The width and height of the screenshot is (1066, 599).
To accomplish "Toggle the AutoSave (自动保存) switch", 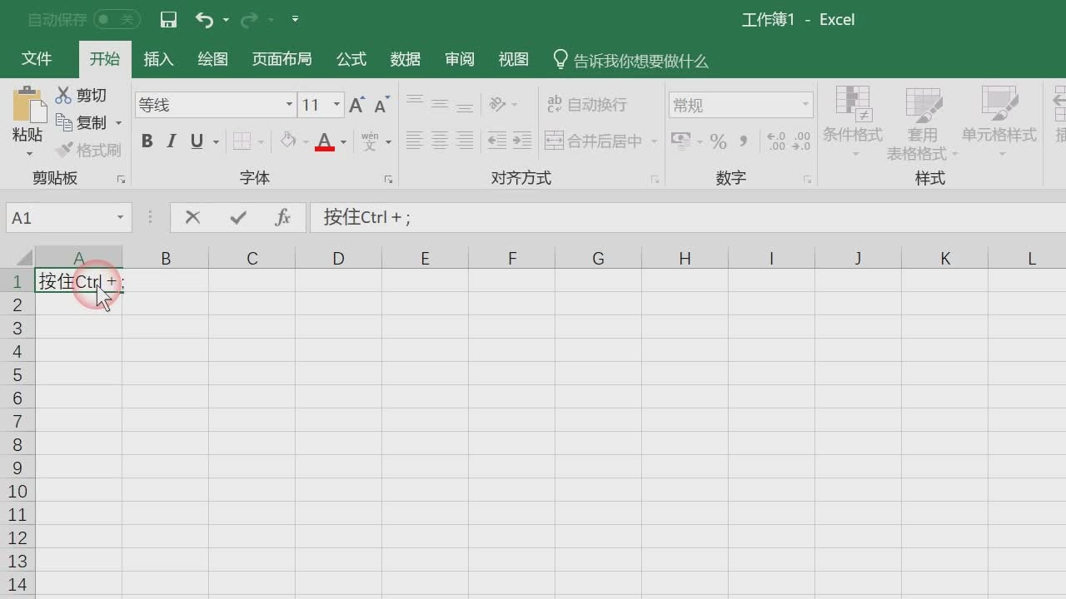I will pos(117,19).
